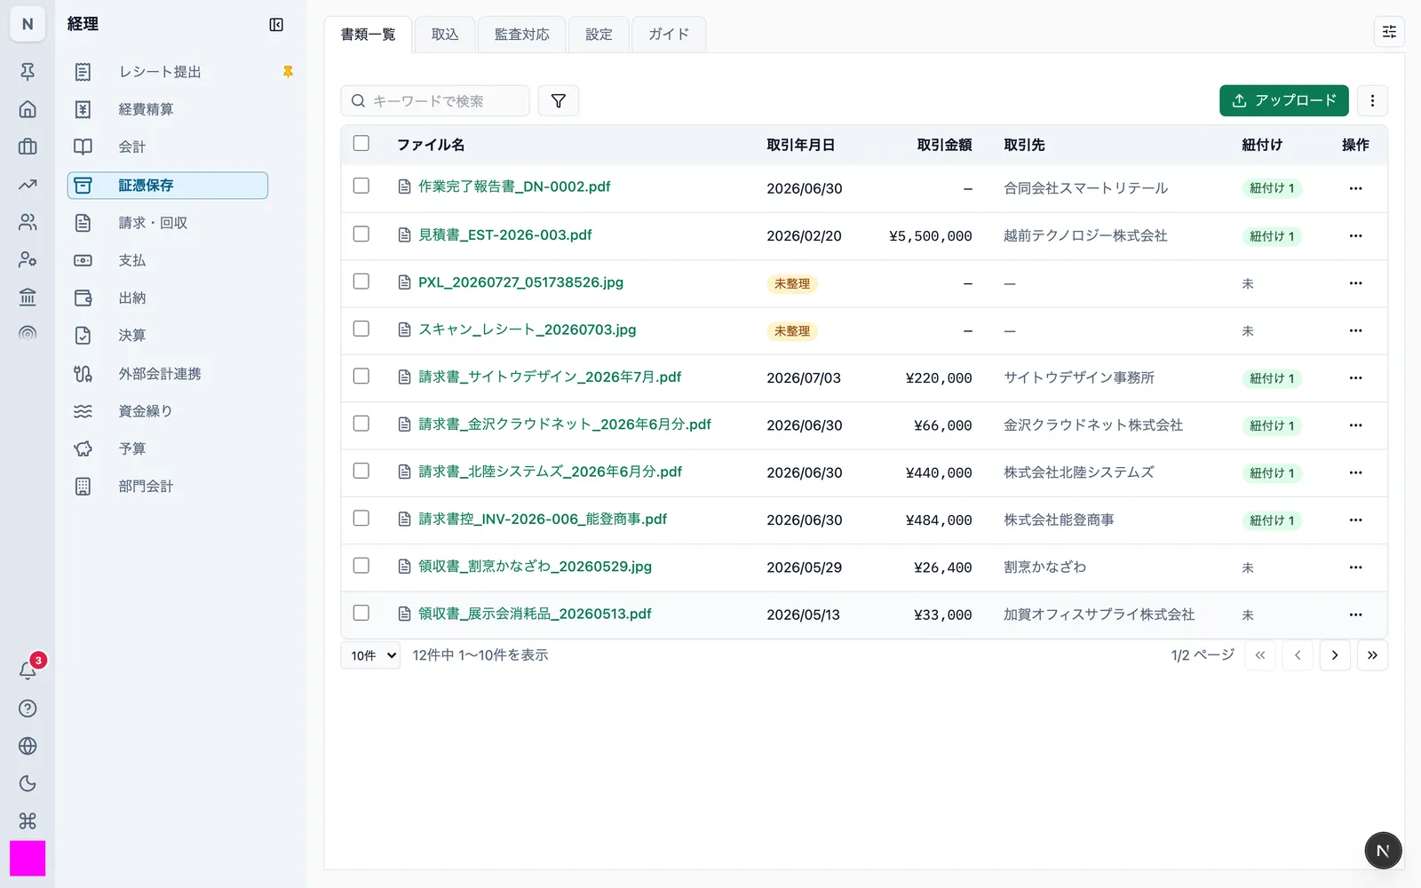Image resolution: width=1421 pixels, height=888 pixels.
Task: Go to home icon in left rail
Action: tap(28, 109)
